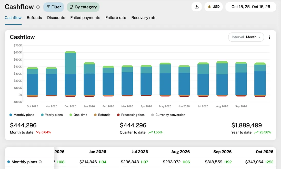Click the 1252 count in Oct 2026 column
This screenshot has width=281, height=169.
269,162
